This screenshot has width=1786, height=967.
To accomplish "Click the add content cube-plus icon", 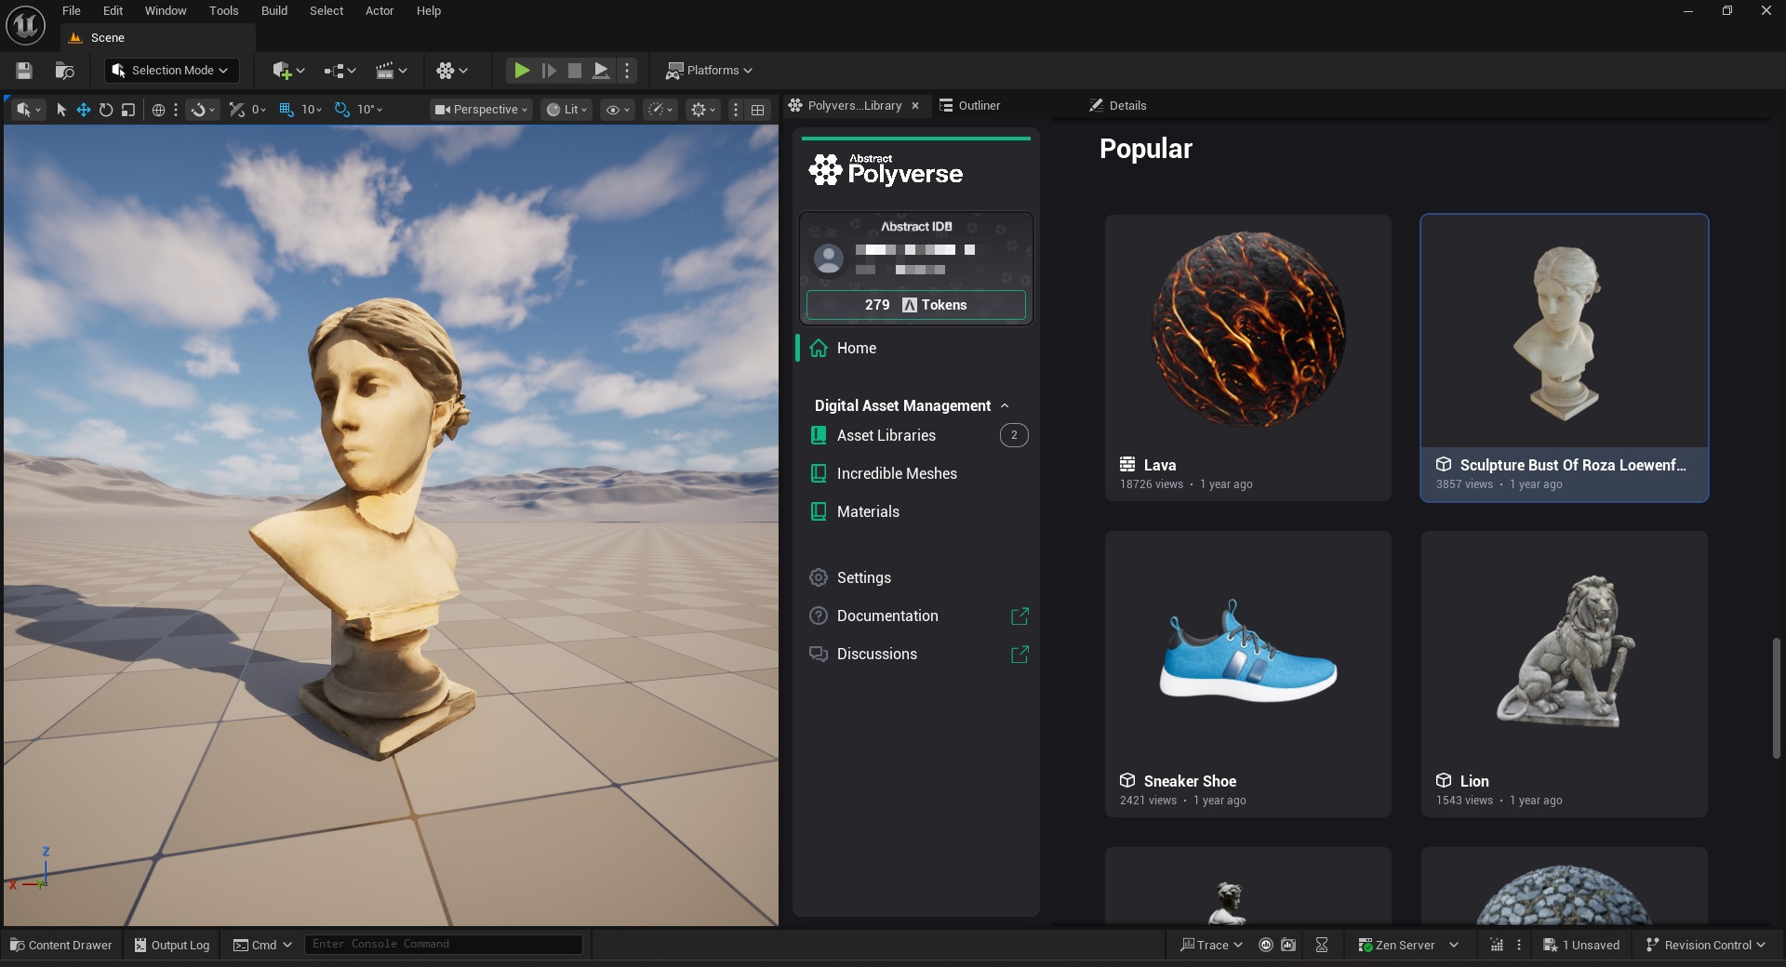I will pyautogui.click(x=287, y=71).
